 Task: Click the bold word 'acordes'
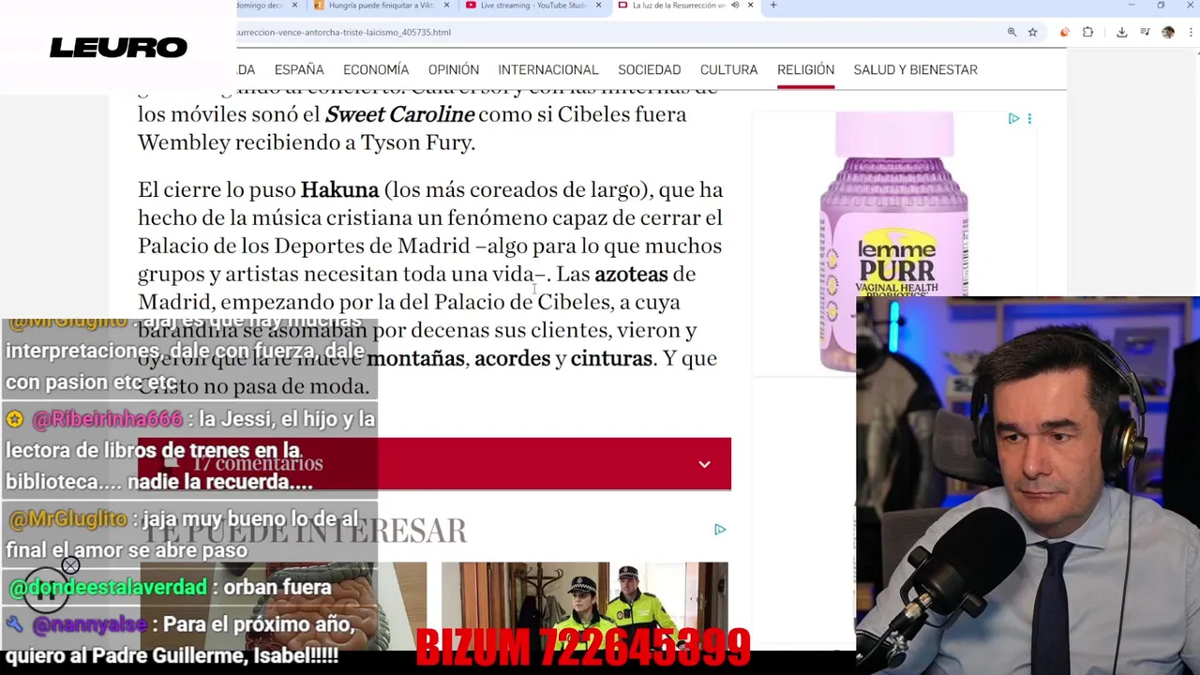(512, 358)
